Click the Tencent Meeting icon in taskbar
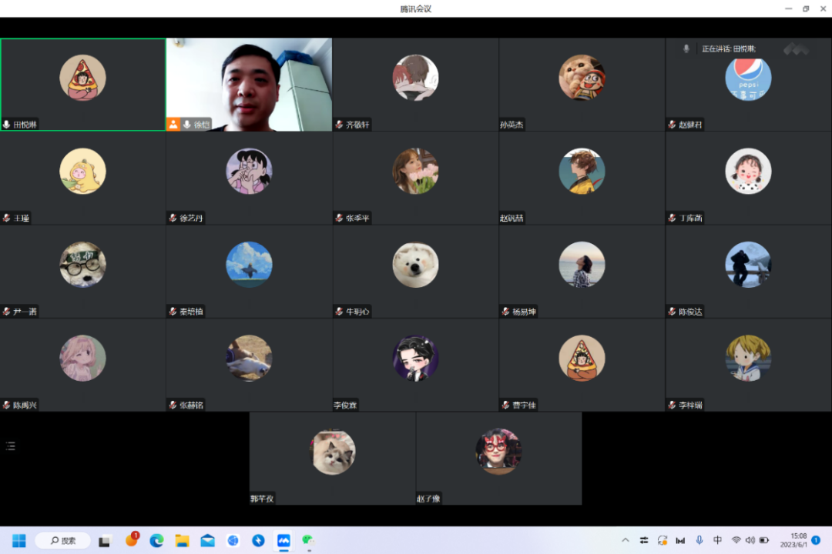 (283, 540)
